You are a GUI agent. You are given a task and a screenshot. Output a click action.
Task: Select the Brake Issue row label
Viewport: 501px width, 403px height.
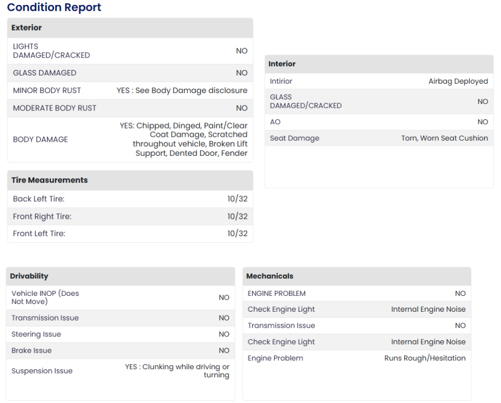point(32,351)
